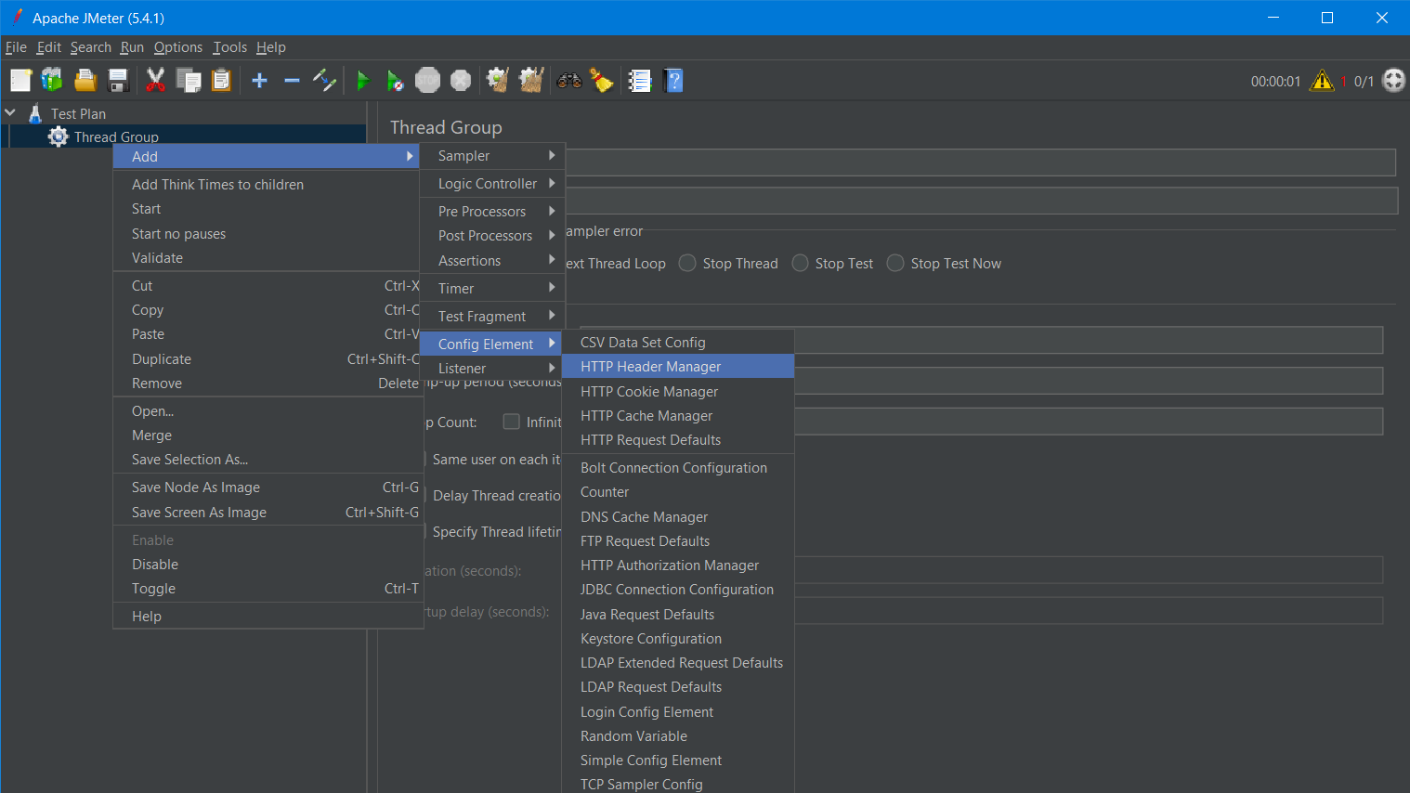
Task: Open the Assertions submenu
Action: tap(491, 261)
